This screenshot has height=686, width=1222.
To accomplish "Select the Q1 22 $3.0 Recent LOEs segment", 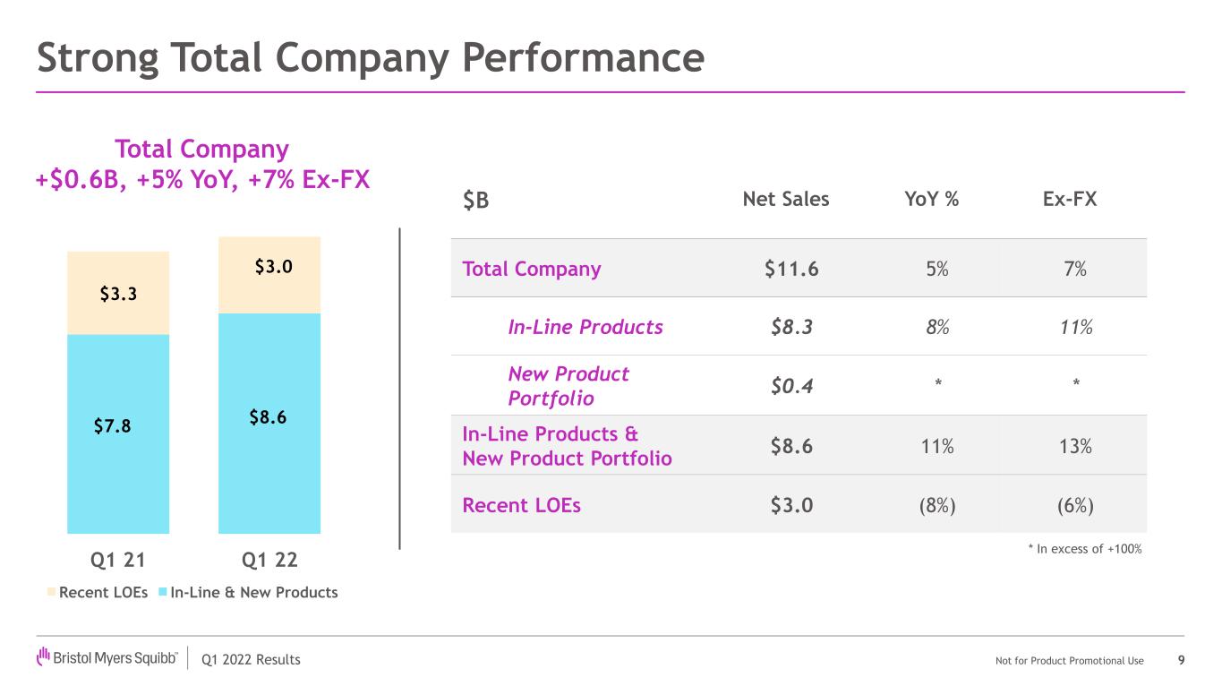I will (269, 275).
